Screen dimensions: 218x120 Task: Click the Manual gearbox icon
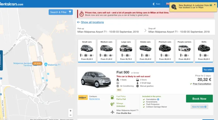click(x=138, y=86)
